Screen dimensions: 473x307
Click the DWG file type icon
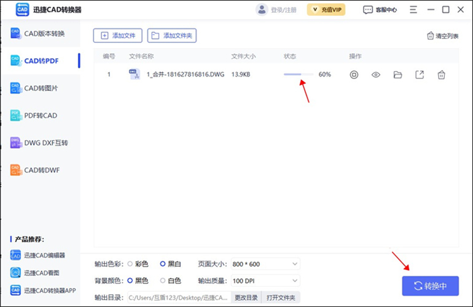click(x=135, y=74)
